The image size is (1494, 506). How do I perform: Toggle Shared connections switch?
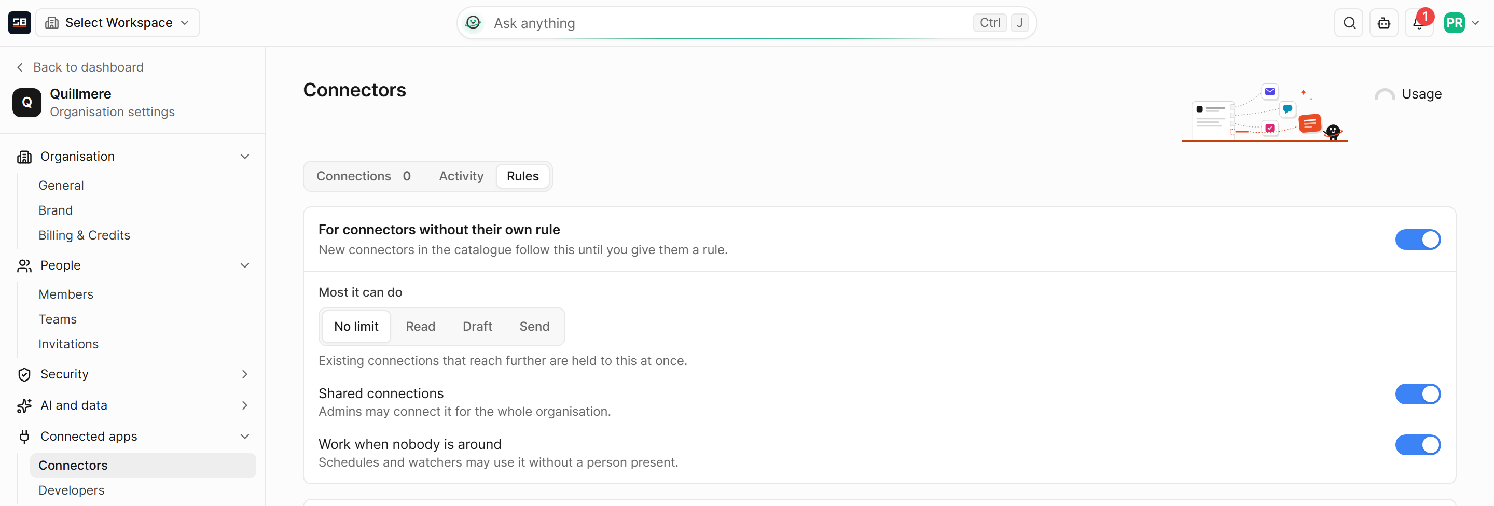[1417, 394]
